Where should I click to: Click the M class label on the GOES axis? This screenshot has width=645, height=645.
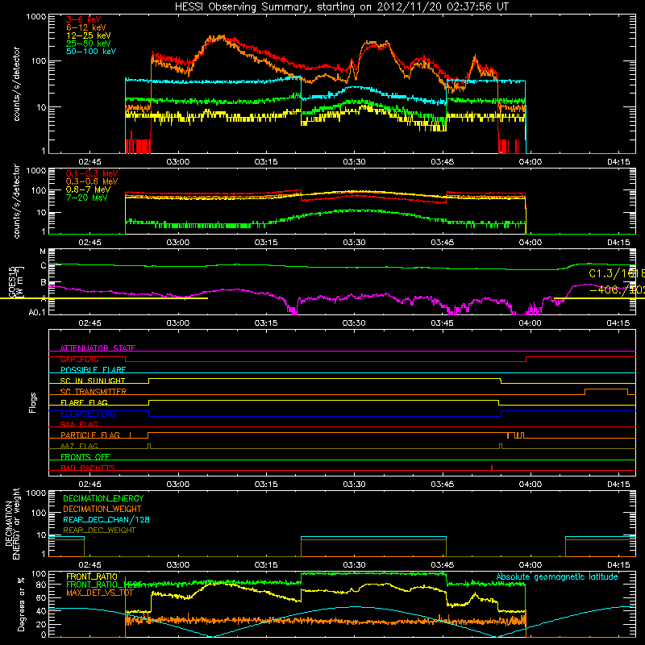click(x=43, y=252)
